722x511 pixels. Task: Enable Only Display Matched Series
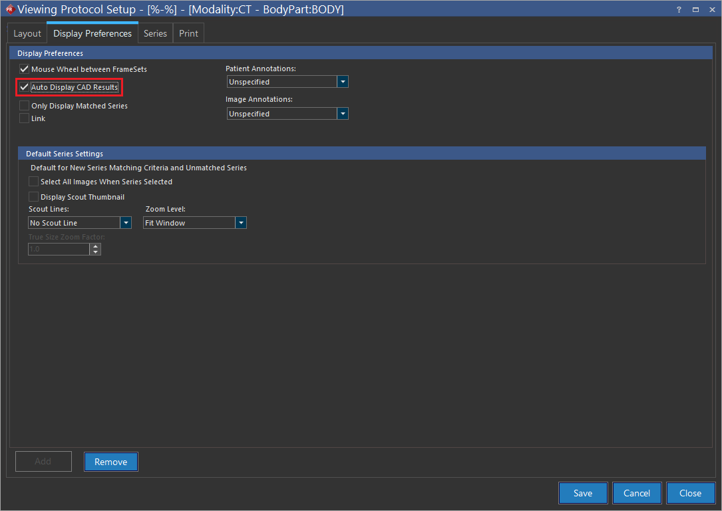tap(25, 106)
